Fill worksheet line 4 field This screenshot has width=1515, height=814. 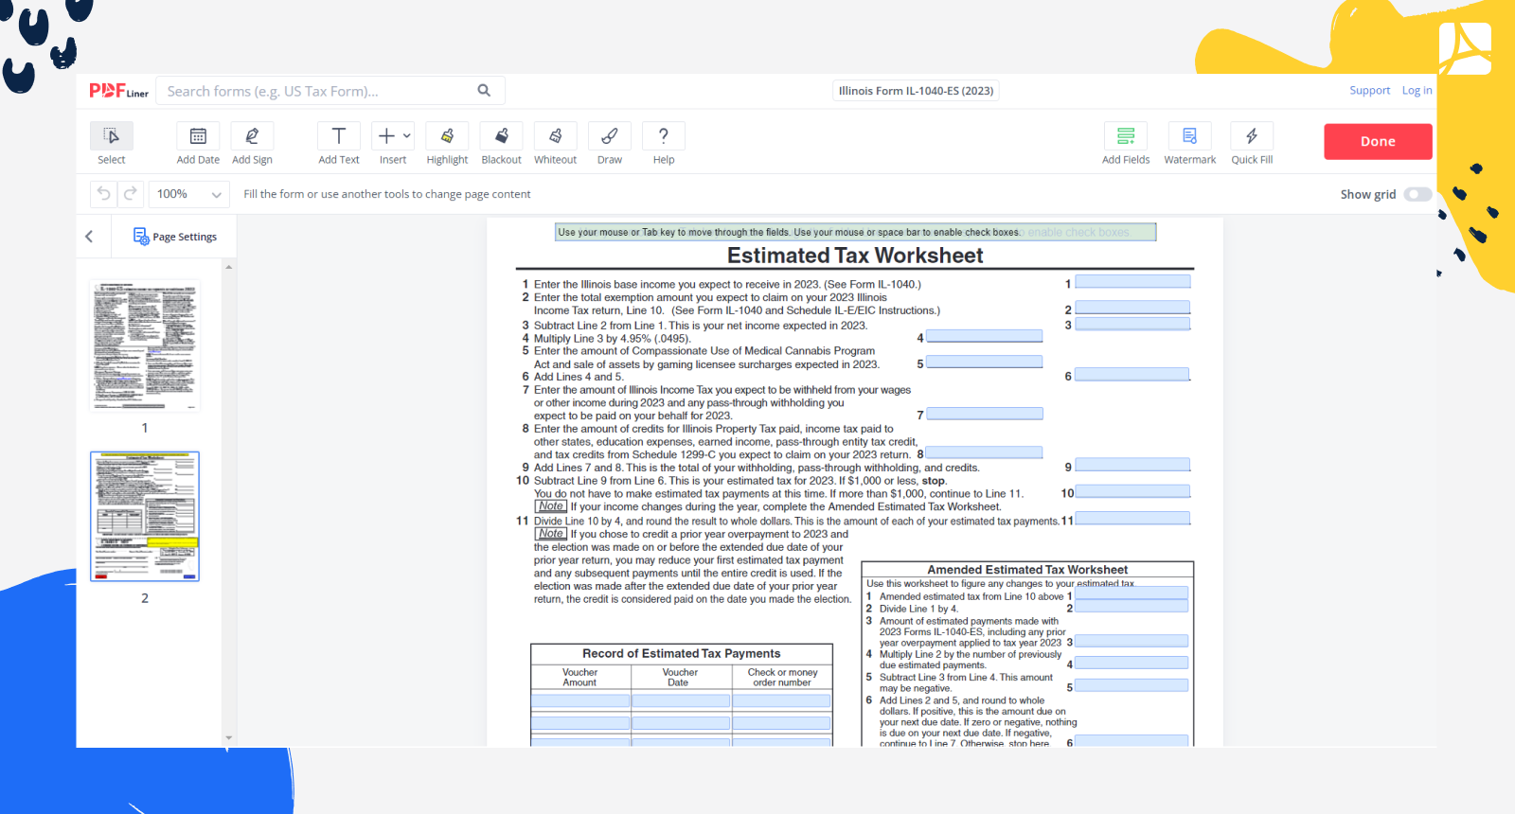(x=985, y=336)
